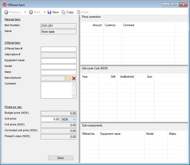The width and height of the screenshot is (190, 165).
Task: Open the Next history dropdown arrow
Action: pyautogui.click(x=45, y=12)
